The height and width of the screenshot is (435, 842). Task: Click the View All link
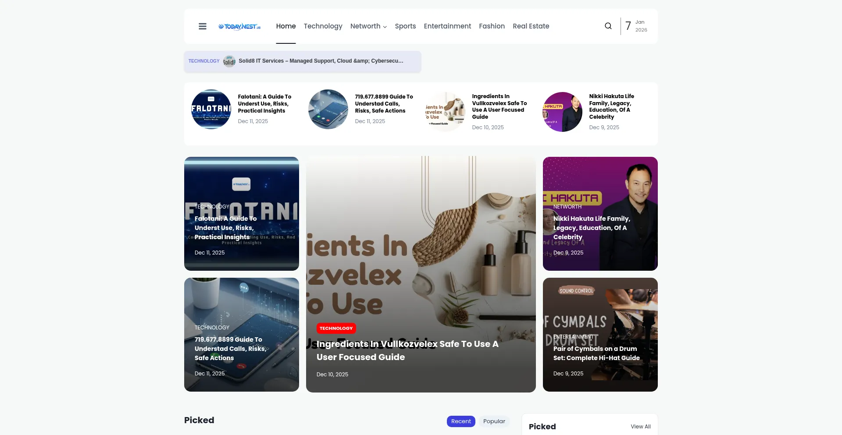pyautogui.click(x=640, y=427)
